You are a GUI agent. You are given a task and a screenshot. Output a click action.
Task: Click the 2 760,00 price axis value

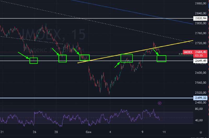tap(200, 33)
